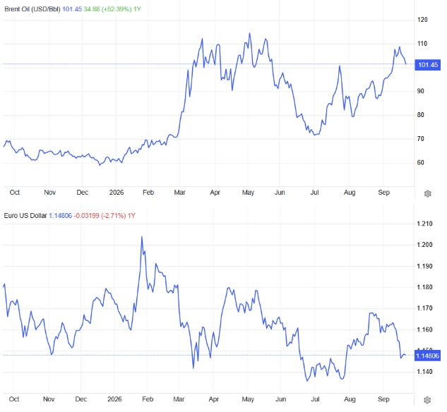
Task: Click the Sep label on Euro time axis
Action: [383, 399]
